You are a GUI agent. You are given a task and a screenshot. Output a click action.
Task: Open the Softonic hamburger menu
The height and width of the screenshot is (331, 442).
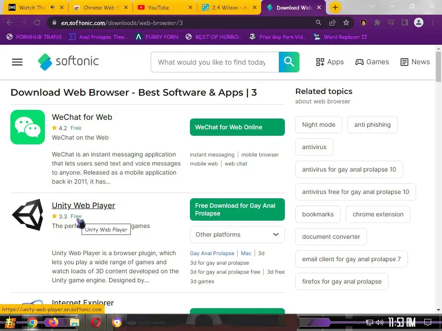[x=17, y=62]
